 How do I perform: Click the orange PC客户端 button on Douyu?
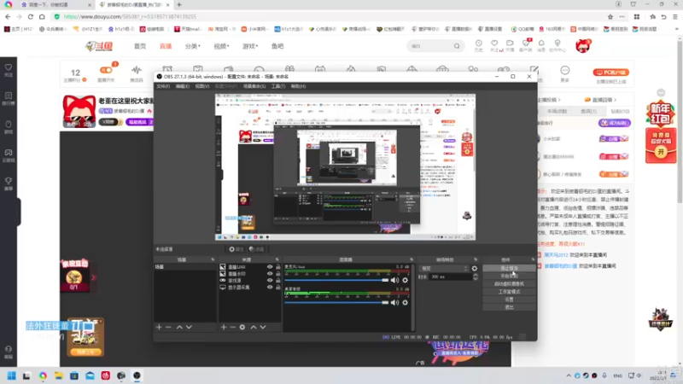coord(610,73)
